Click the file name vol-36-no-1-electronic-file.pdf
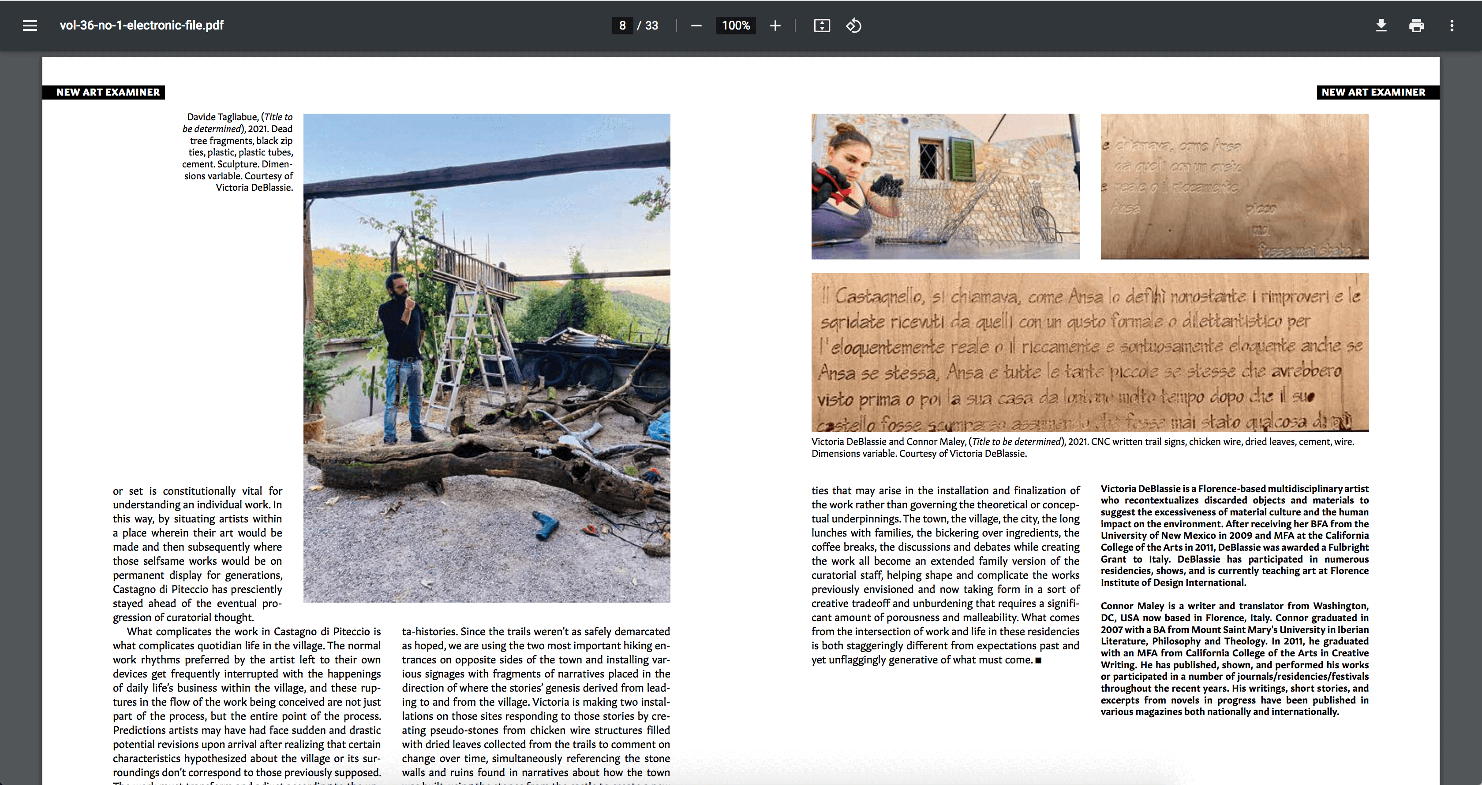The height and width of the screenshot is (785, 1482). (x=142, y=25)
